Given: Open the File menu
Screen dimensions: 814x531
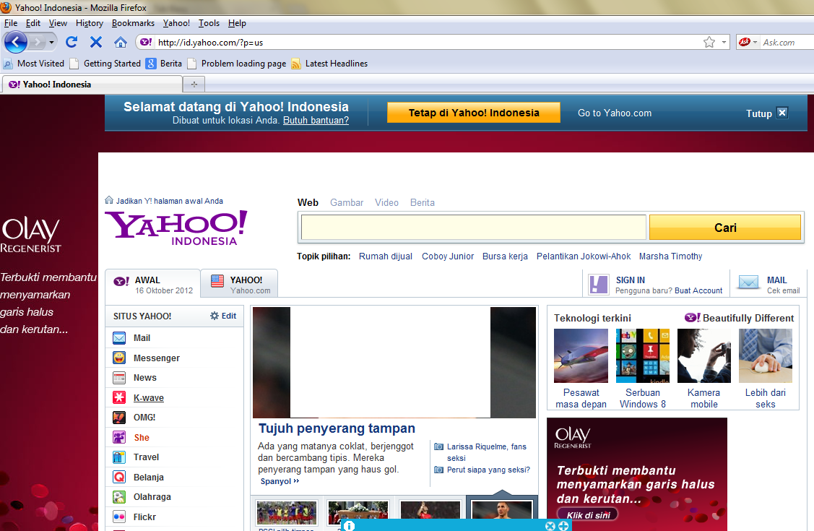Looking at the screenshot, I should click(11, 23).
